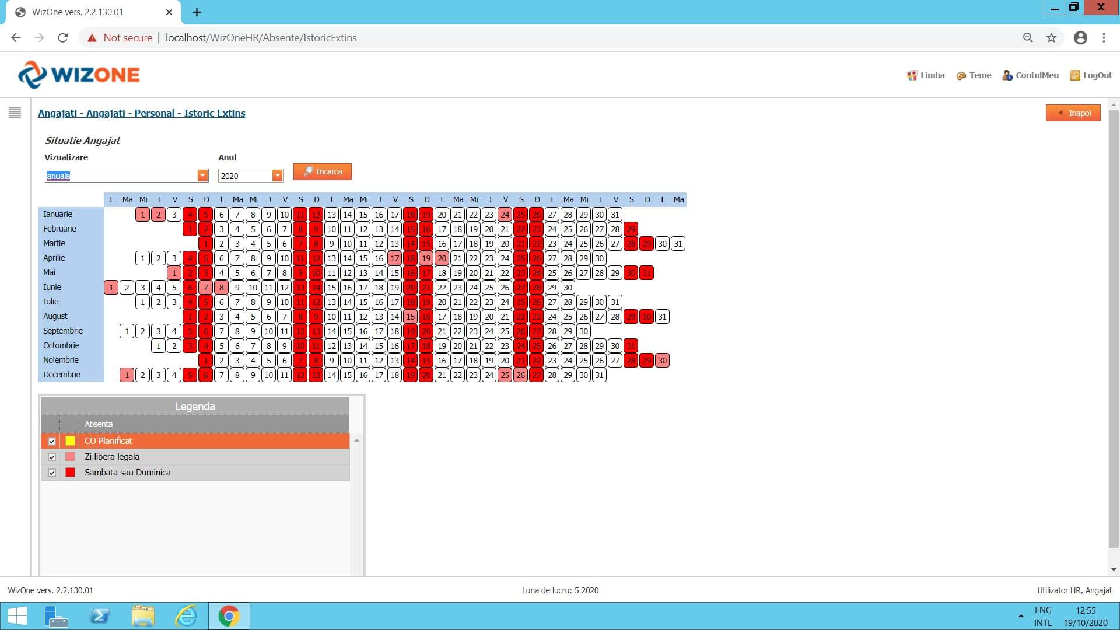The height and width of the screenshot is (630, 1120).
Task: Toggle Sambata sau Duminica checkbox
Action: (x=52, y=473)
